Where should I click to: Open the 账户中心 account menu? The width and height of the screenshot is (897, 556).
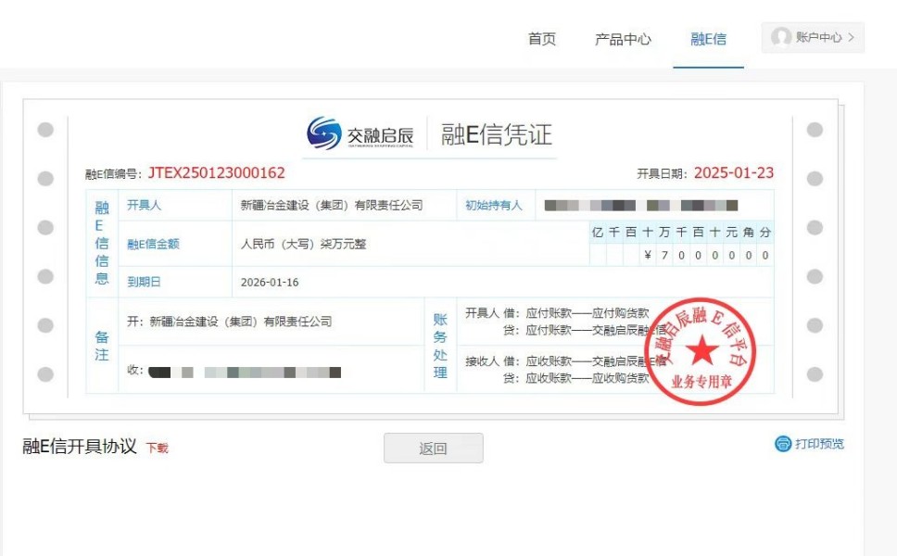coord(813,38)
